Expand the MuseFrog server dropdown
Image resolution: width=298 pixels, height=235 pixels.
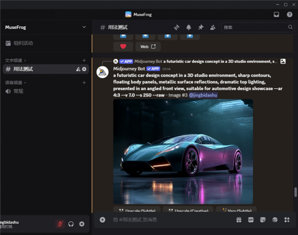(x=84, y=27)
